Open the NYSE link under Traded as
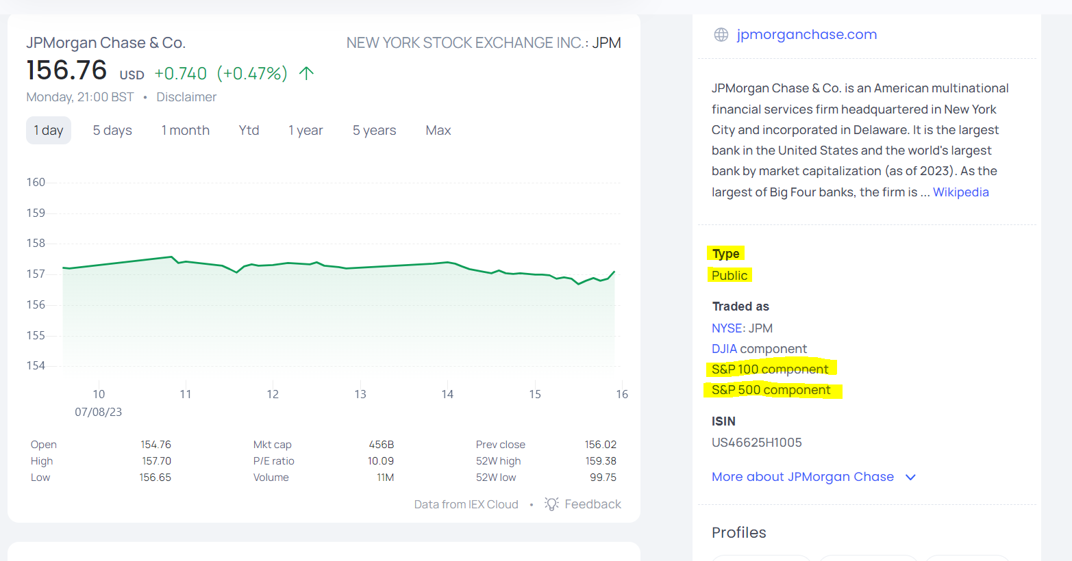The width and height of the screenshot is (1072, 561). (727, 328)
